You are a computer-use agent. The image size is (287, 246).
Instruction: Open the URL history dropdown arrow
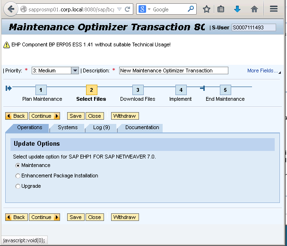point(119,9)
